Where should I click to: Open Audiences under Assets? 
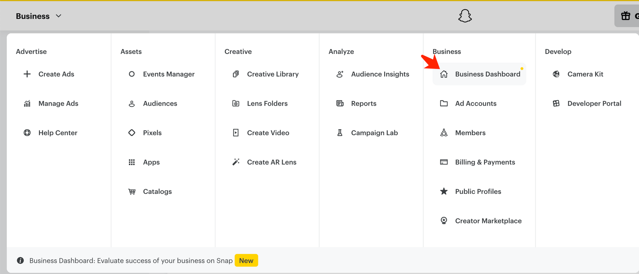click(160, 104)
